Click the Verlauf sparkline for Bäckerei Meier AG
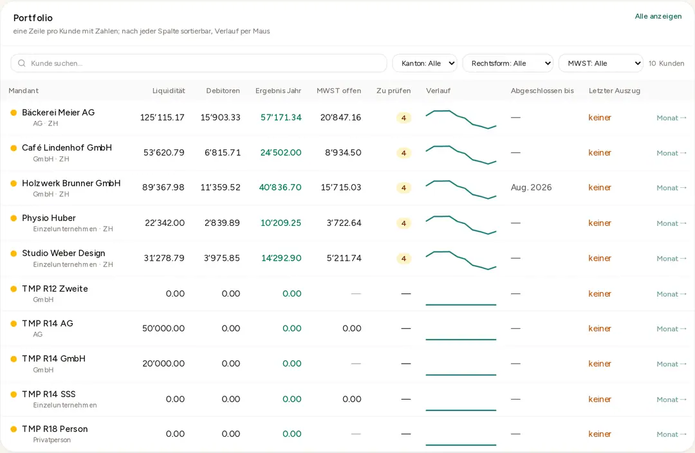Viewport: 695px width, 453px height. pyautogui.click(x=461, y=119)
